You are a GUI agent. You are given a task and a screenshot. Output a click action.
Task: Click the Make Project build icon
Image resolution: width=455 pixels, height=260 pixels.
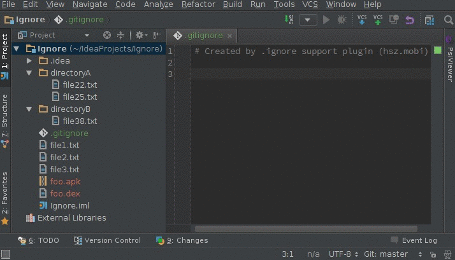(289, 20)
